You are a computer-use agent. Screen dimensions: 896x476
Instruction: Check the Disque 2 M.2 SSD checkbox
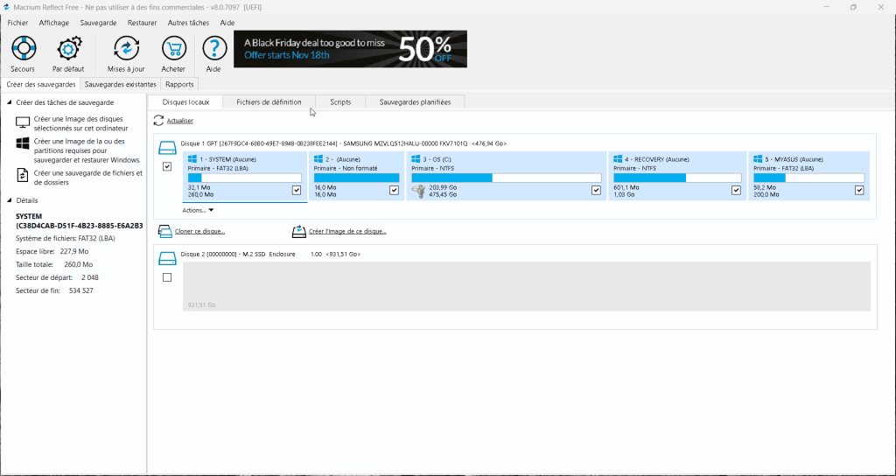[167, 277]
